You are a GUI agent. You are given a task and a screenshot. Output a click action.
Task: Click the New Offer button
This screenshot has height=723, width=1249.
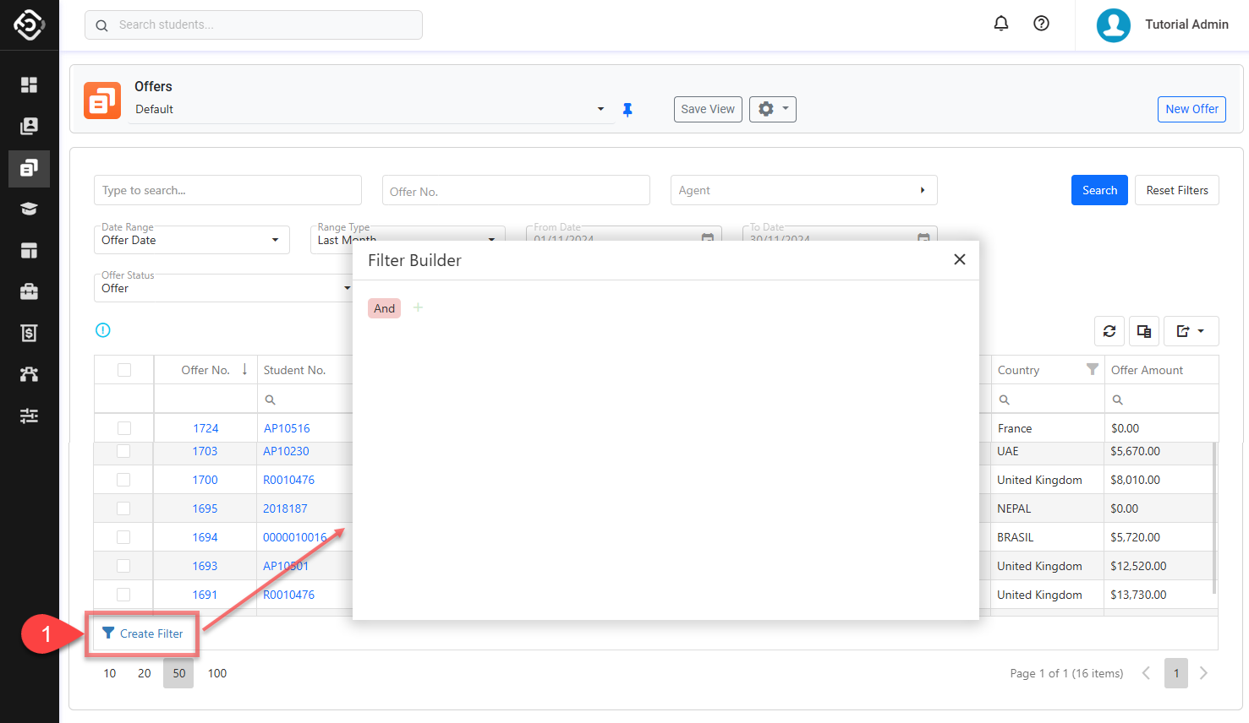click(1191, 109)
